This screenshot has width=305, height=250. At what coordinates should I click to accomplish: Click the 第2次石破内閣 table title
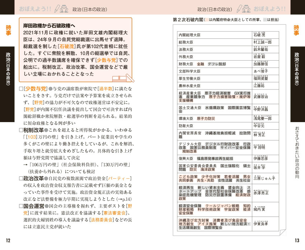pyautogui.click(x=188, y=20)
